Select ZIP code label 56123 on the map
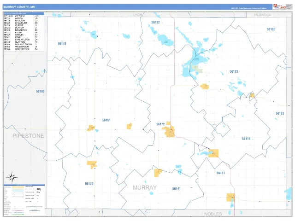Image resolution: width=295 pixels, height=221 pixels. pyautogui.click(x=234, y=71)
